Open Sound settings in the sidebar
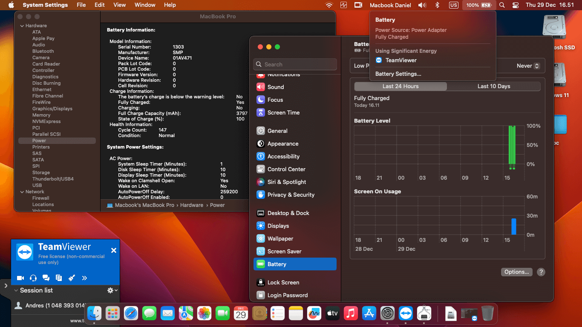This screenshot has width=582, height=327. click(295, 87)
